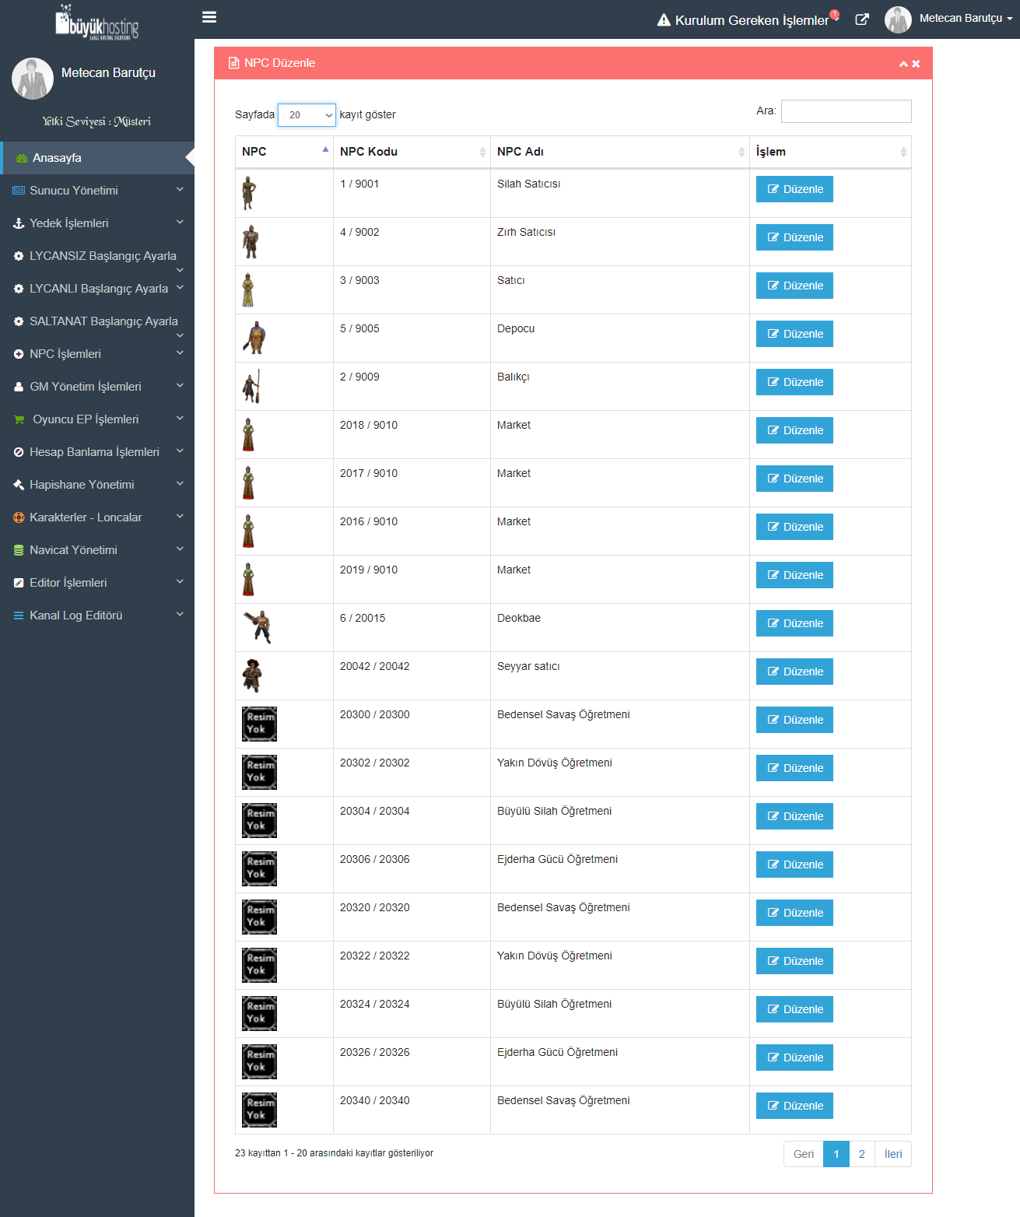Go to page 2 of results
This screenshot has height=1217, width=1020.
861,1154
